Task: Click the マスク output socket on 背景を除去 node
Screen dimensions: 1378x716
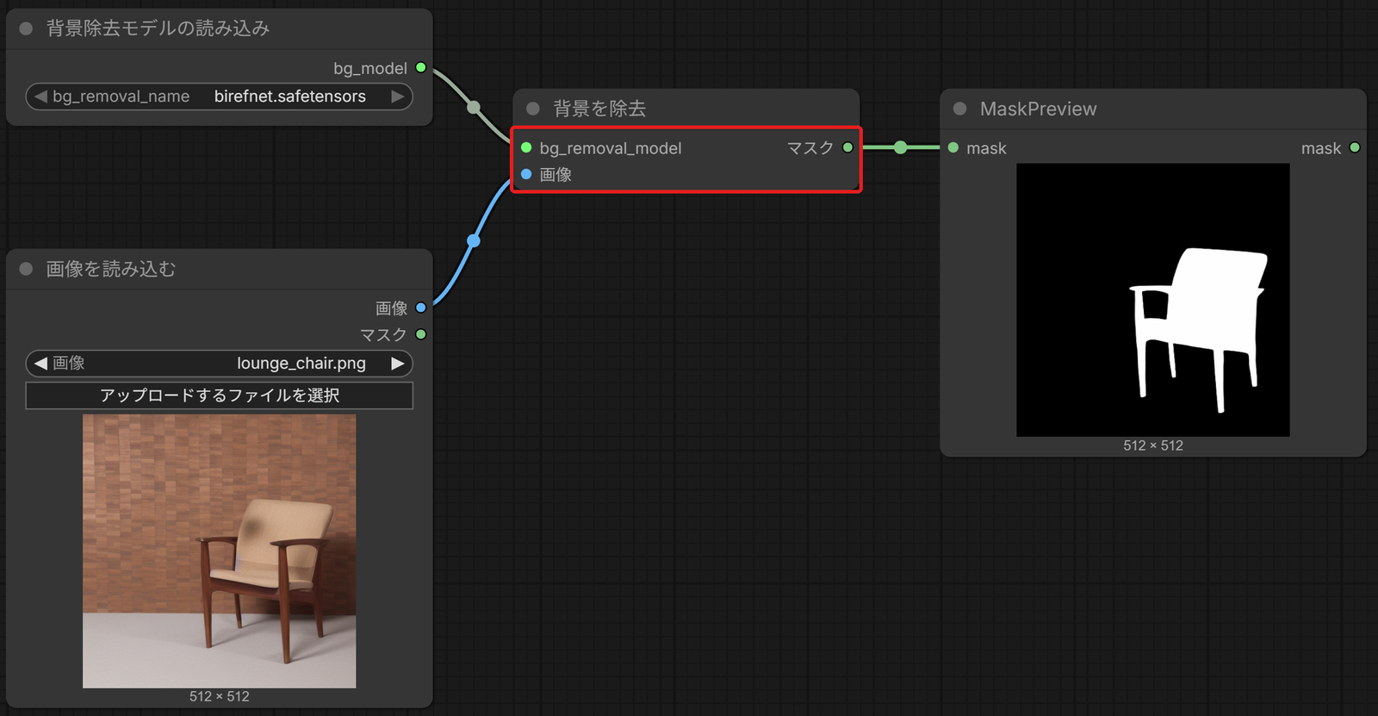Action: [x=847, y=147]
